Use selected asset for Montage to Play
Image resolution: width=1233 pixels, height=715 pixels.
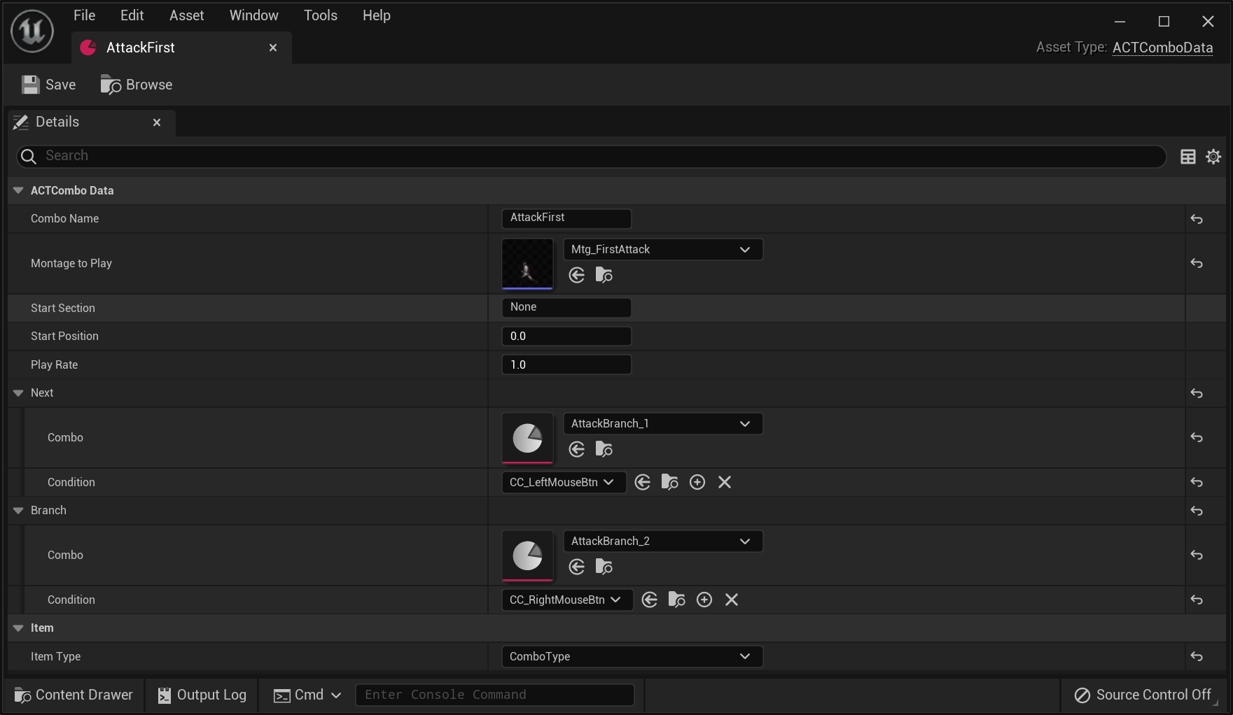(x=577, y=275)
